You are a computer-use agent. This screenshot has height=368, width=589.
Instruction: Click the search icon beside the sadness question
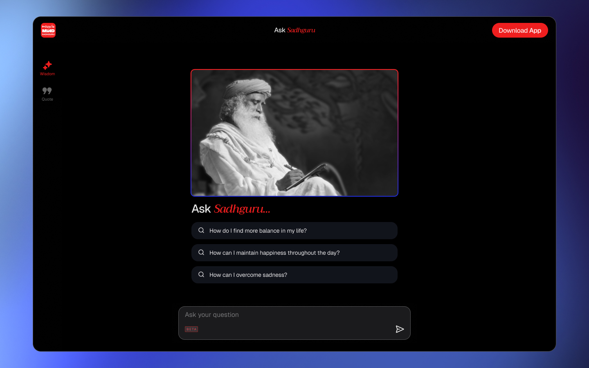point(201,274)
